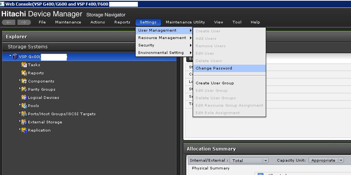Open the Reports menu in menu bar
This screenshot has width=351, height=175.
coord(122,22)
